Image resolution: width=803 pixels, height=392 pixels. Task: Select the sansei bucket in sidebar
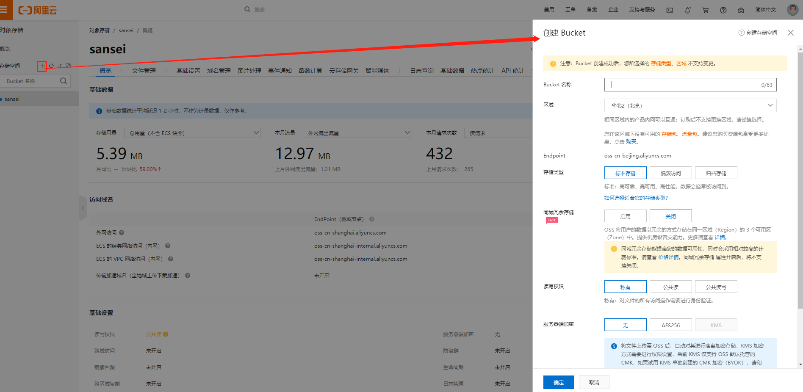(39, 99)
